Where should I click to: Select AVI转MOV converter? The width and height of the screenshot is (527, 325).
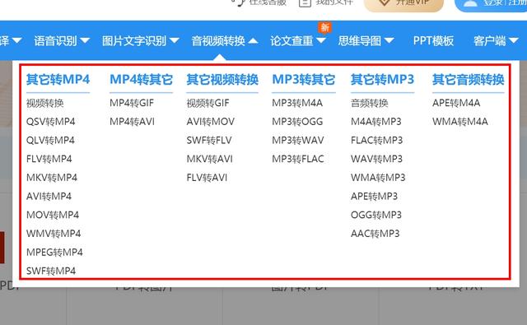coord(211,122)
